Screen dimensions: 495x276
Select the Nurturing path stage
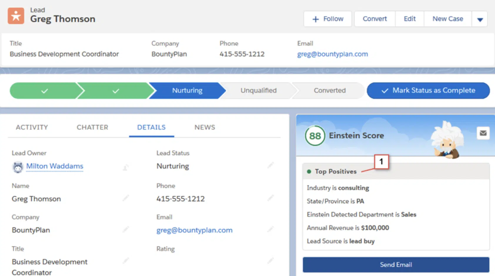187,90
